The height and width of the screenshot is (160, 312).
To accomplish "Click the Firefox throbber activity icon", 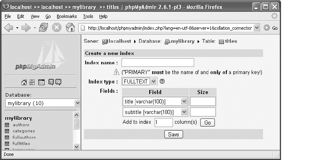I will (274, 16).
